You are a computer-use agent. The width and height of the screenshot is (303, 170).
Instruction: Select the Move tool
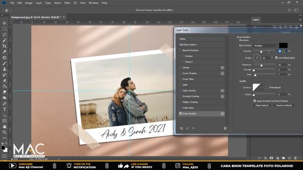[x=4, y=23]
